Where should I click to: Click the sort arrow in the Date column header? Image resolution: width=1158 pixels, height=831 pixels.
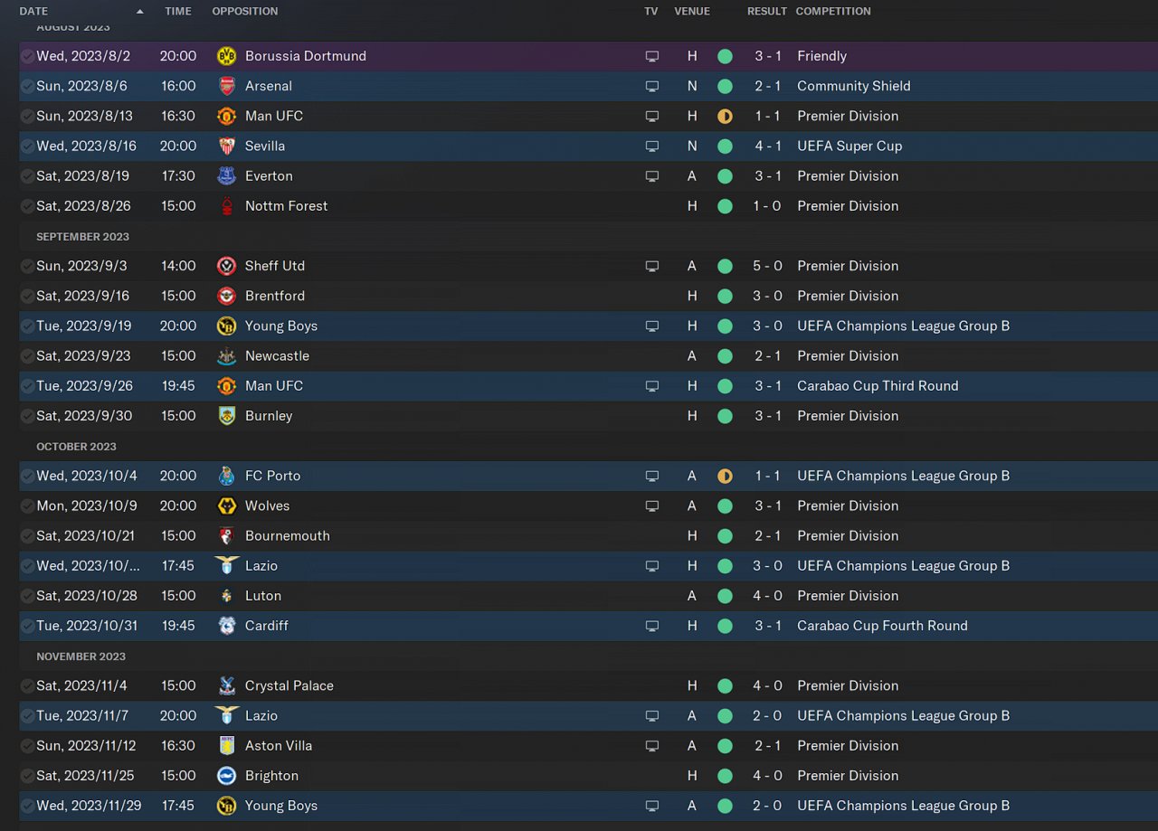(x=139, y=12)
